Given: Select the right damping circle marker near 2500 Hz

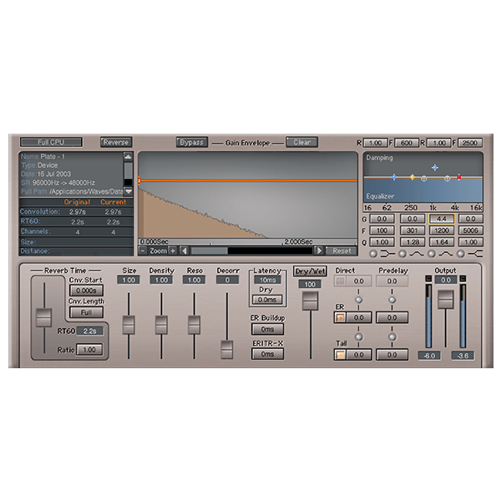Looking at the screenshot, I should click(x=448, y=179).
